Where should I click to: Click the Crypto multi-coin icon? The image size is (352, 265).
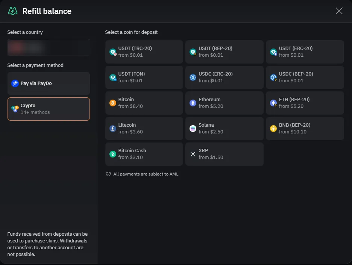tap(15, 109)
